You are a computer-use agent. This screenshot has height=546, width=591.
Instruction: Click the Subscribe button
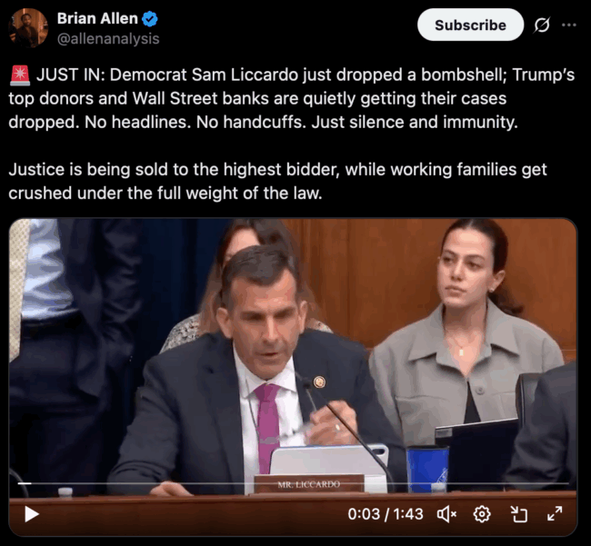coord(470,25)
